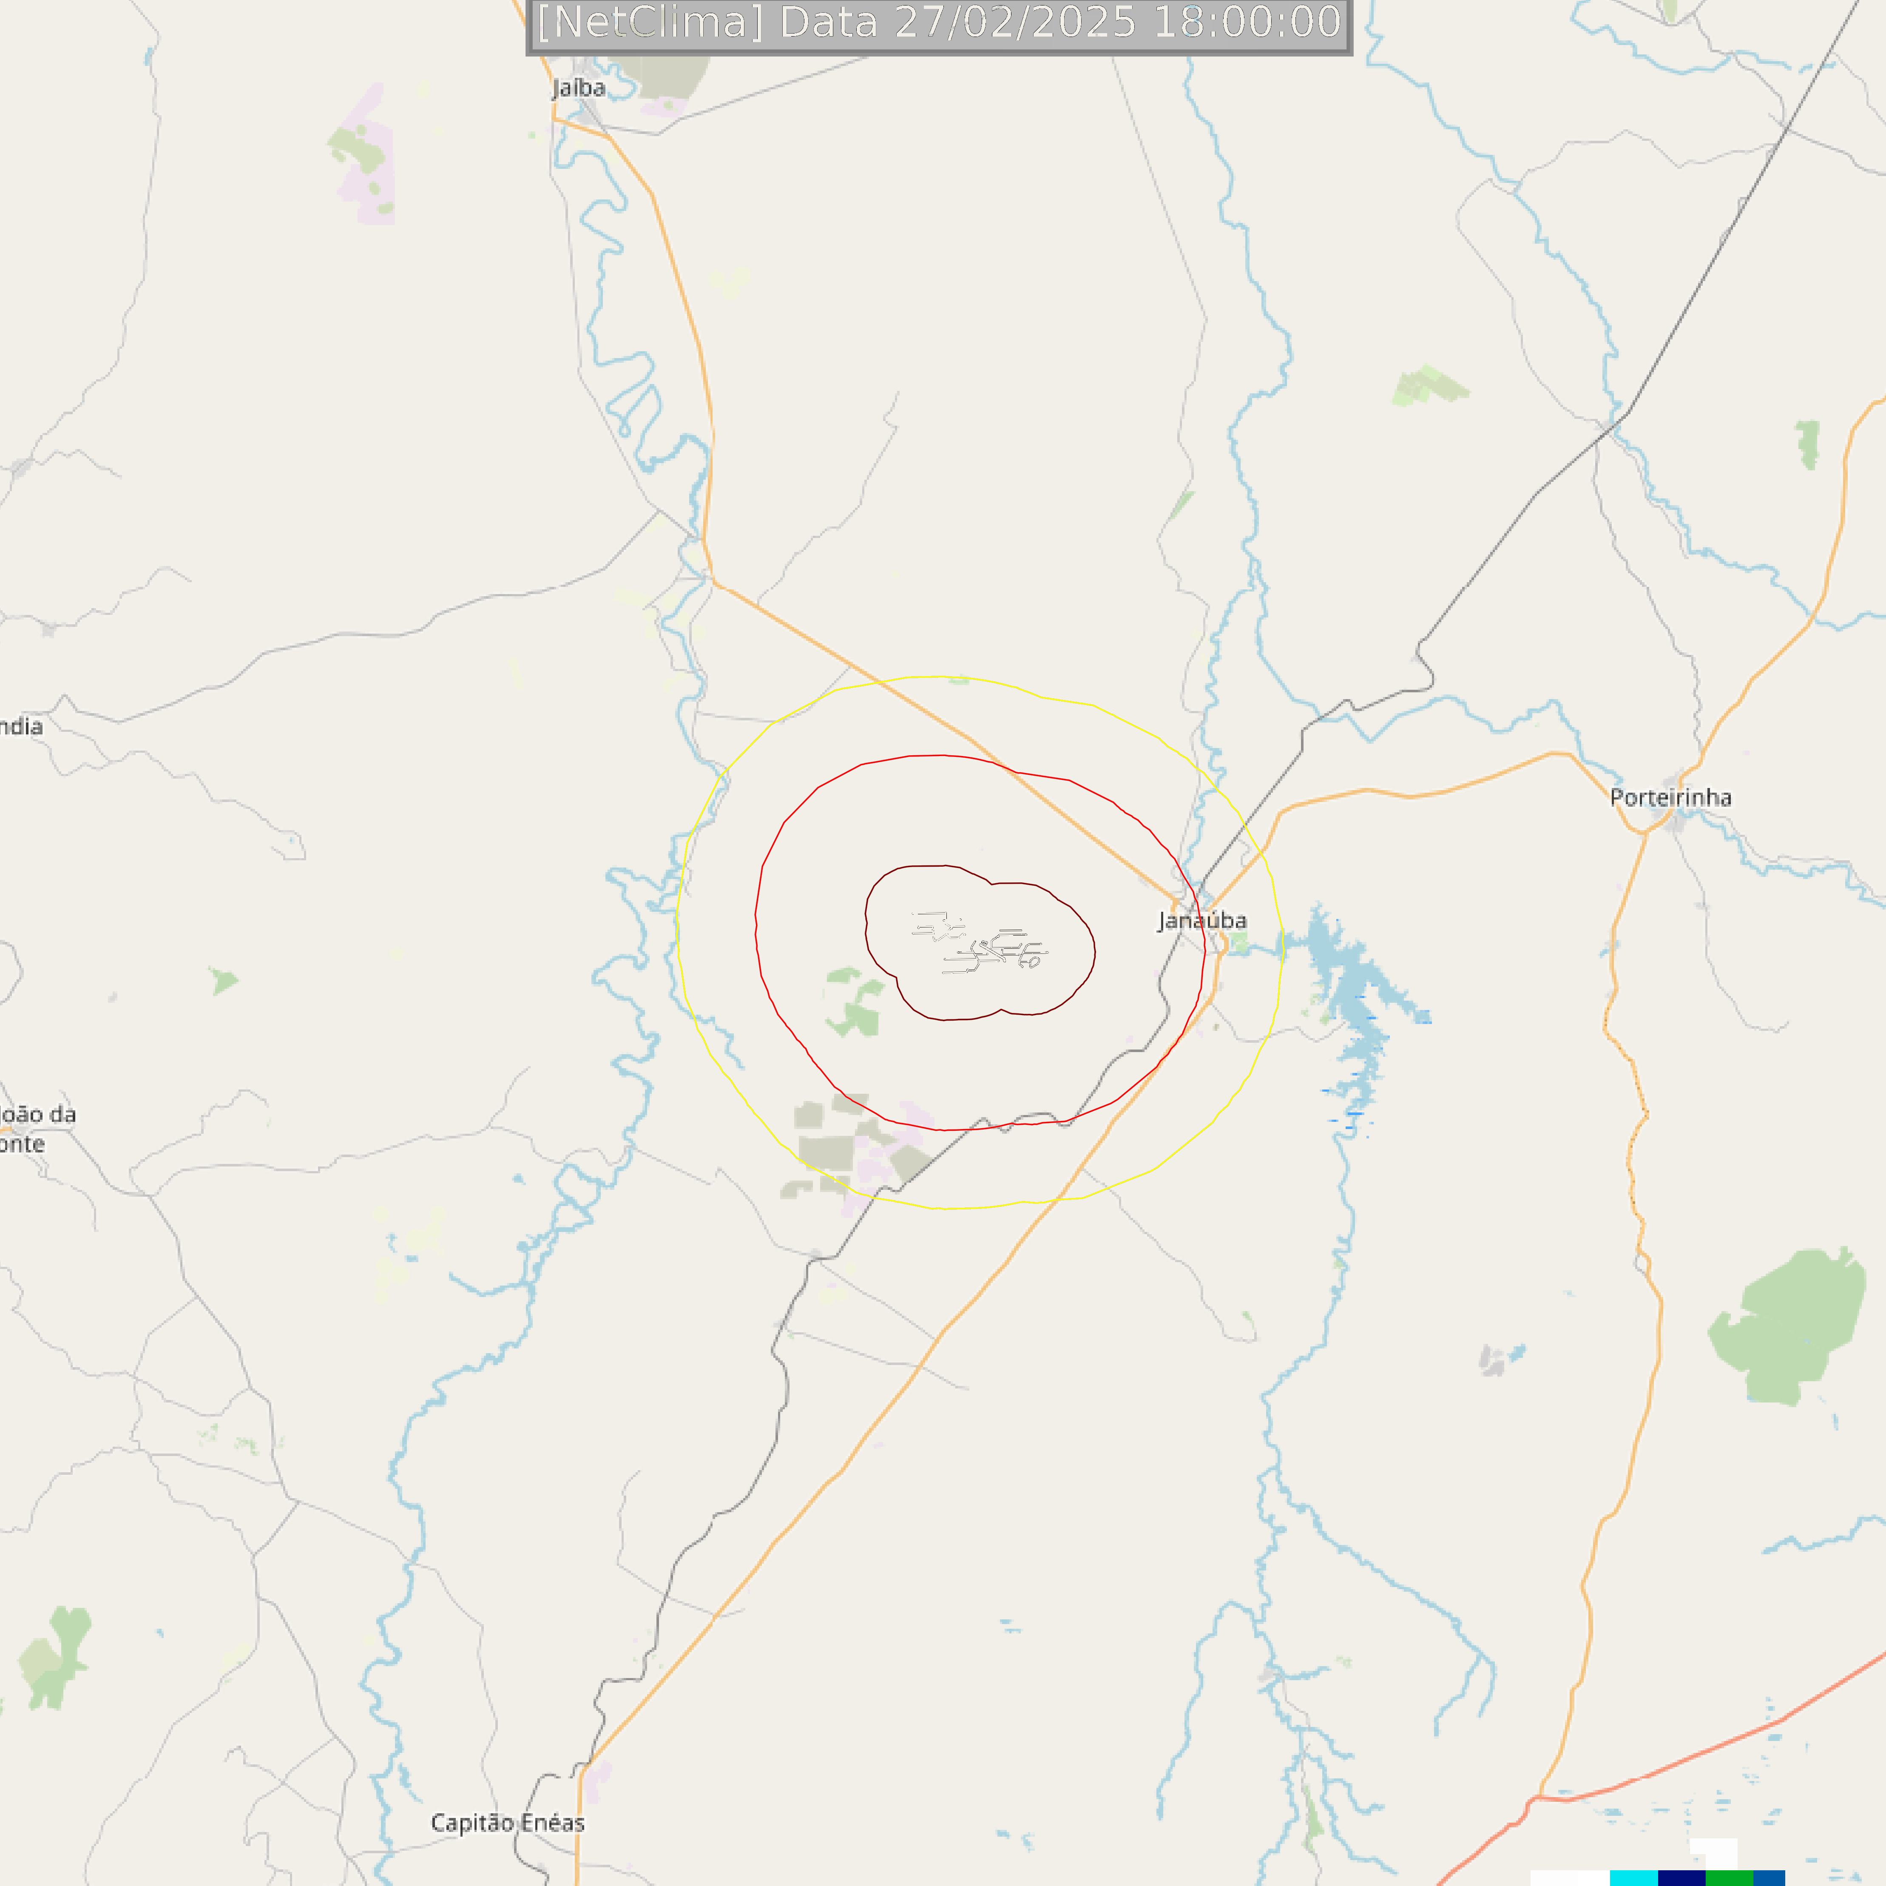Image resolution: width=1886 pixels, height=1886 pixels.
Task: Click the airport runway symbol inside contours
Action: click(979, 943)
